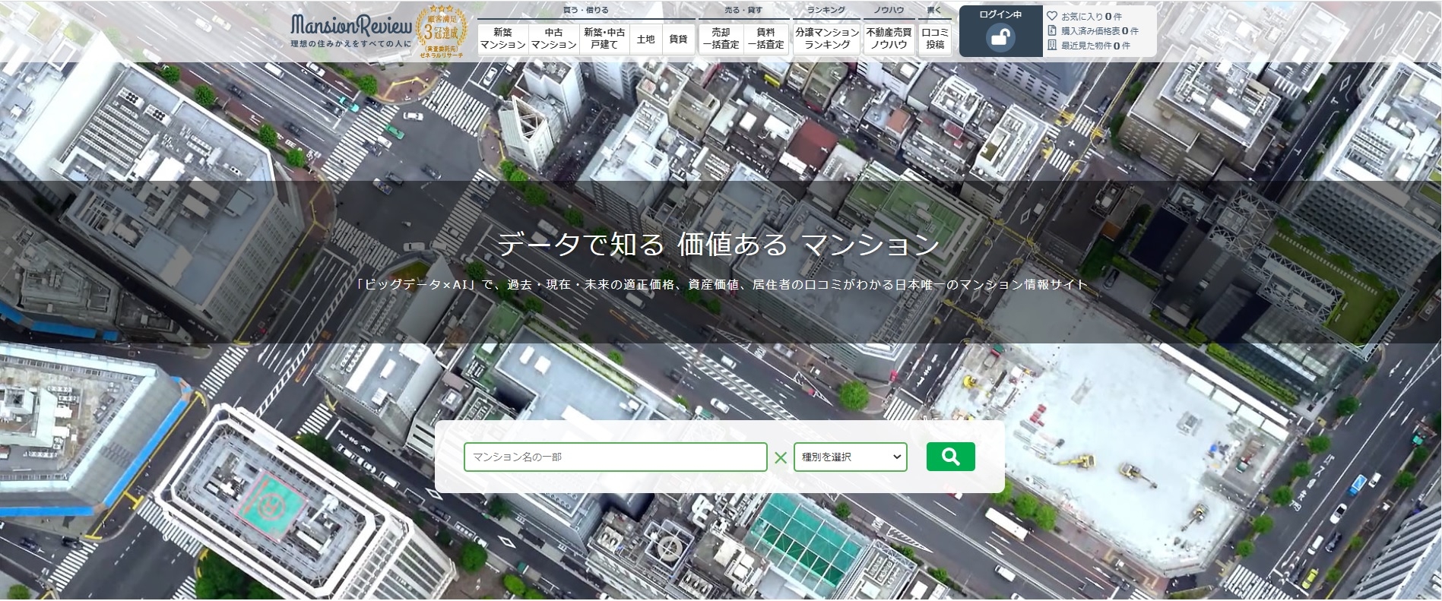Click the 口コミ投稿 button

935,39
